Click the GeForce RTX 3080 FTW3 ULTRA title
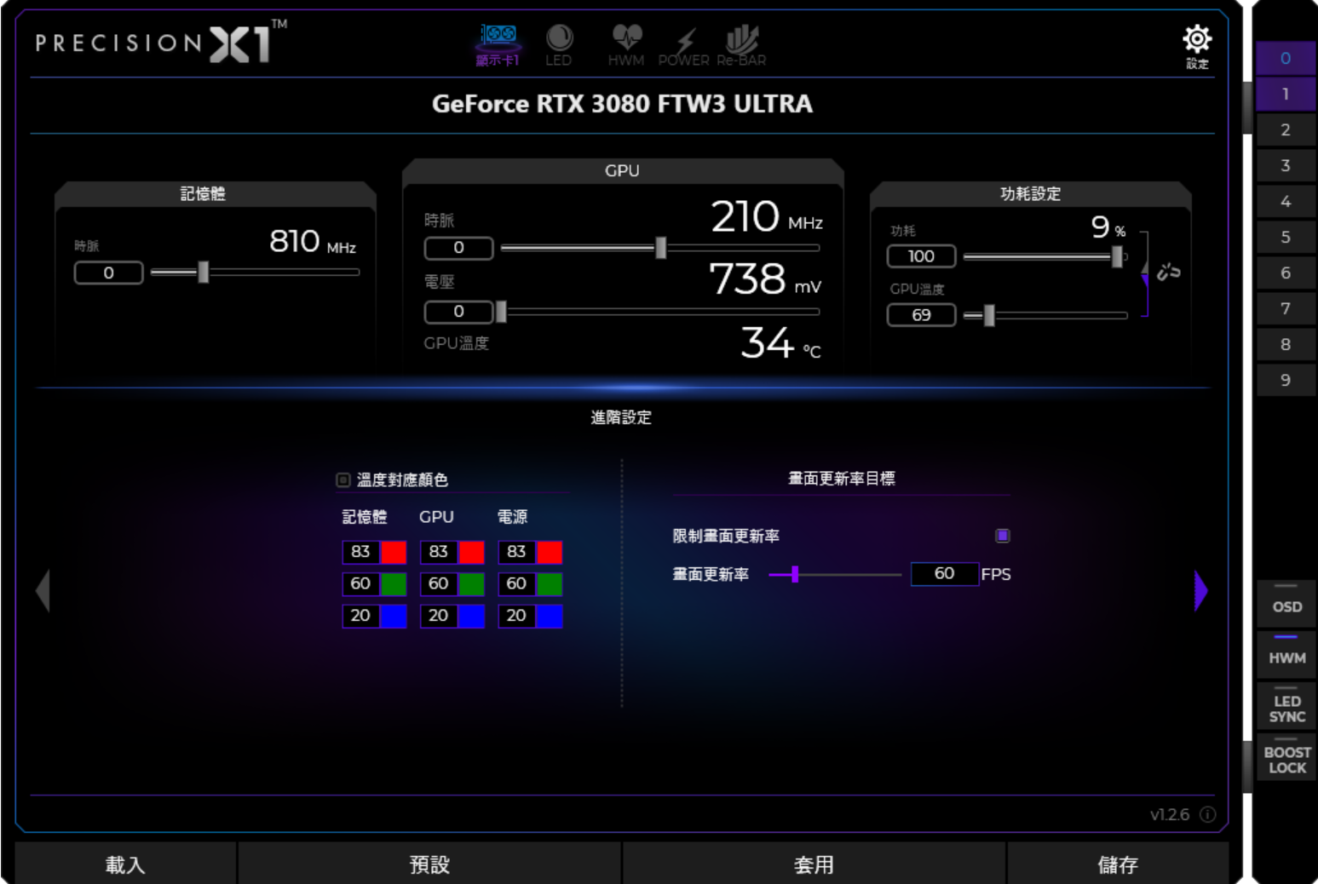 click(622, 104)
